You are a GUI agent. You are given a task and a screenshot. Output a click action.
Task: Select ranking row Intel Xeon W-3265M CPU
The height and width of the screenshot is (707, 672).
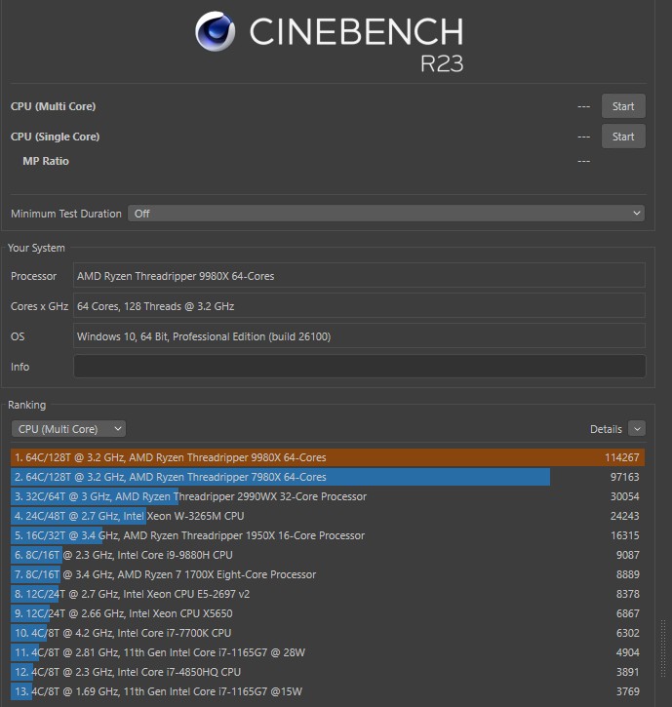click(x=328, y=516)
